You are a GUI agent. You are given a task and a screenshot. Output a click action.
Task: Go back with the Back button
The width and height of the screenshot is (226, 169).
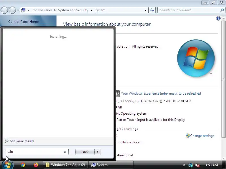pos(4,10)
